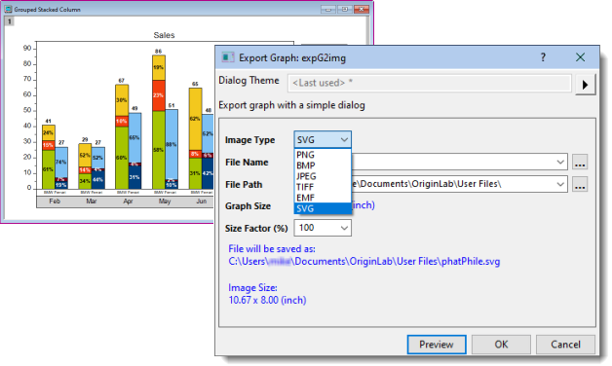The image size is (612, 366).
Task: Expand the Size Factor (%) dropdown
Action: [344, 228]
